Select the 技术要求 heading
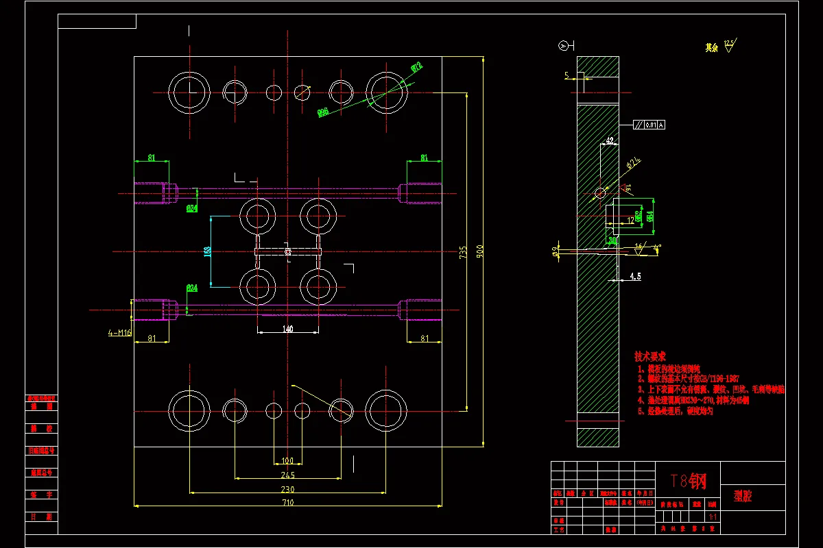The image size is (823, 548). pyautogui.click(x=650, y=357)
